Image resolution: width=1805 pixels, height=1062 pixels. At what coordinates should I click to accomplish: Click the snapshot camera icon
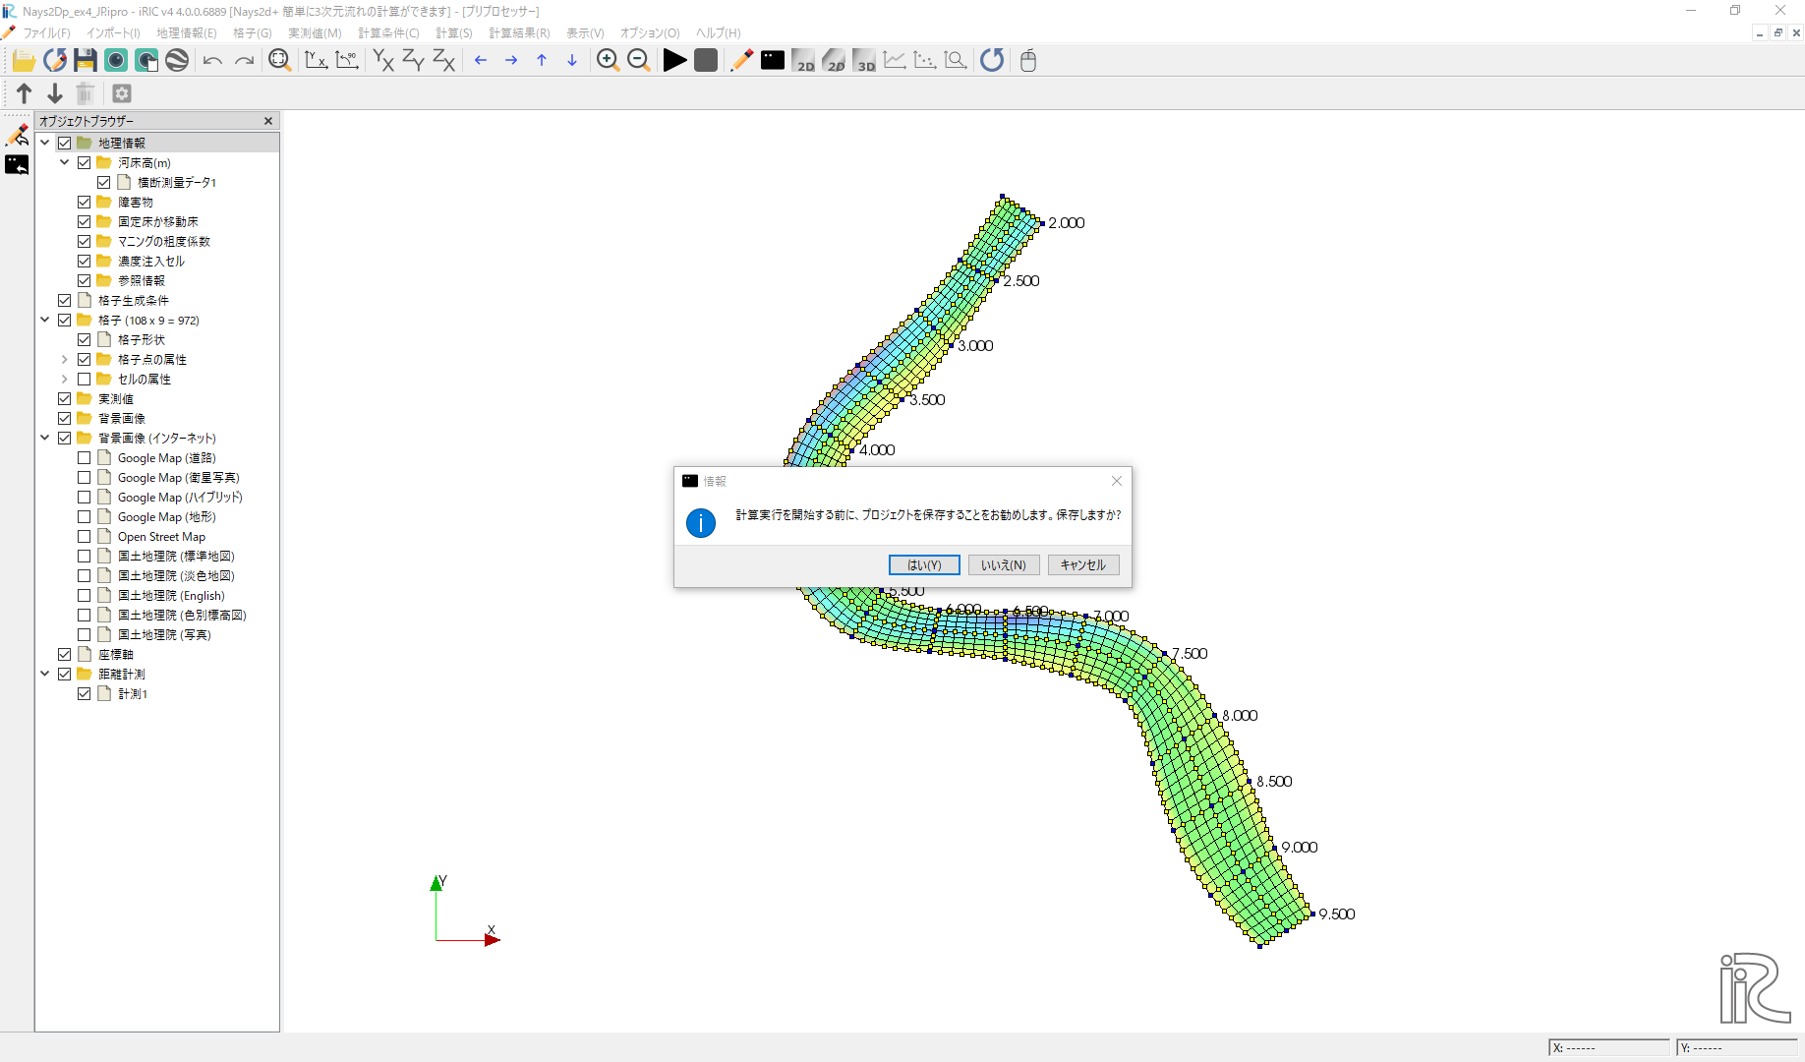pyautogui.click(x=116, y=61)
